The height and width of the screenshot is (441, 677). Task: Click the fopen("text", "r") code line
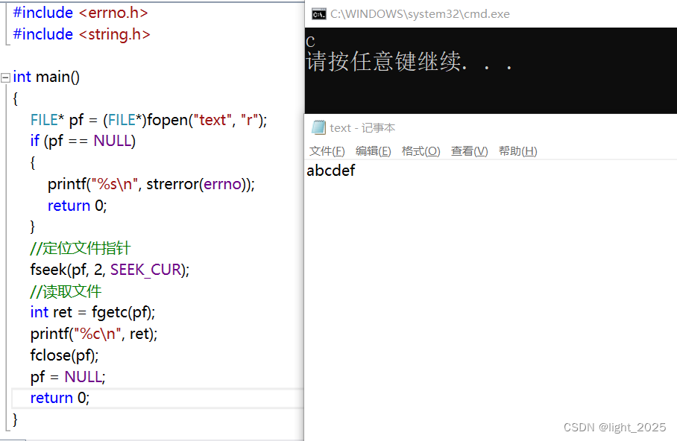pyautogui.click(x=148, y=120)
